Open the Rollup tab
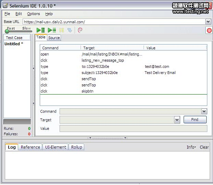 77,147
